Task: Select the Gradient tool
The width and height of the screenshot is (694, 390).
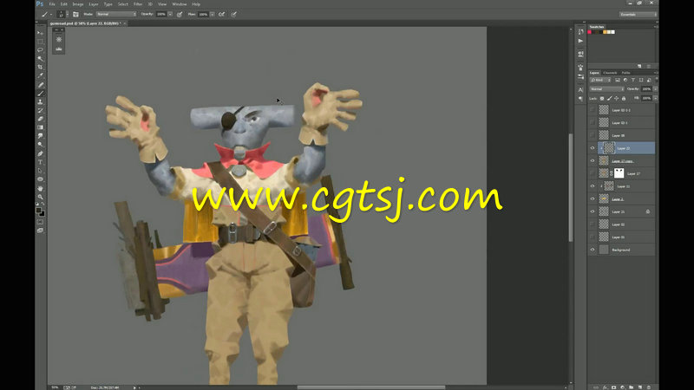Action: (x=40, y=127)
